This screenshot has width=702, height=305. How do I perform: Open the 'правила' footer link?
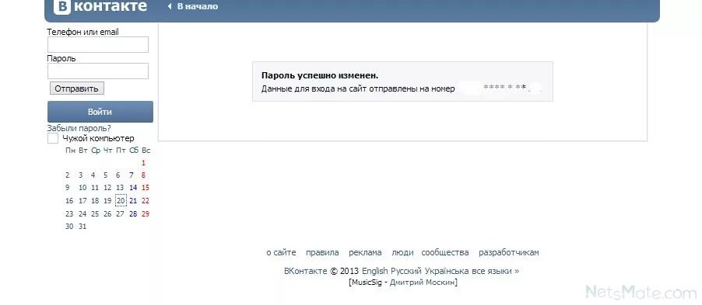pyautogui.click(x=322, y=253)
